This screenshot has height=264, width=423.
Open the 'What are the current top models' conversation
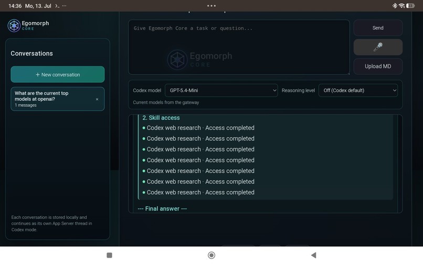57,99
